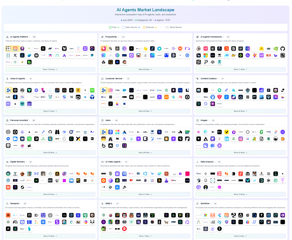This screenshot has height=240, width=292.
Task: Click the bank building icon in Data Analysis
Action: pyautogui.click(x=247, y=174)
